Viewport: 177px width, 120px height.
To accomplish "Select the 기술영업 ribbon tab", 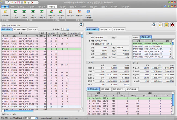I will pos(52,7).
